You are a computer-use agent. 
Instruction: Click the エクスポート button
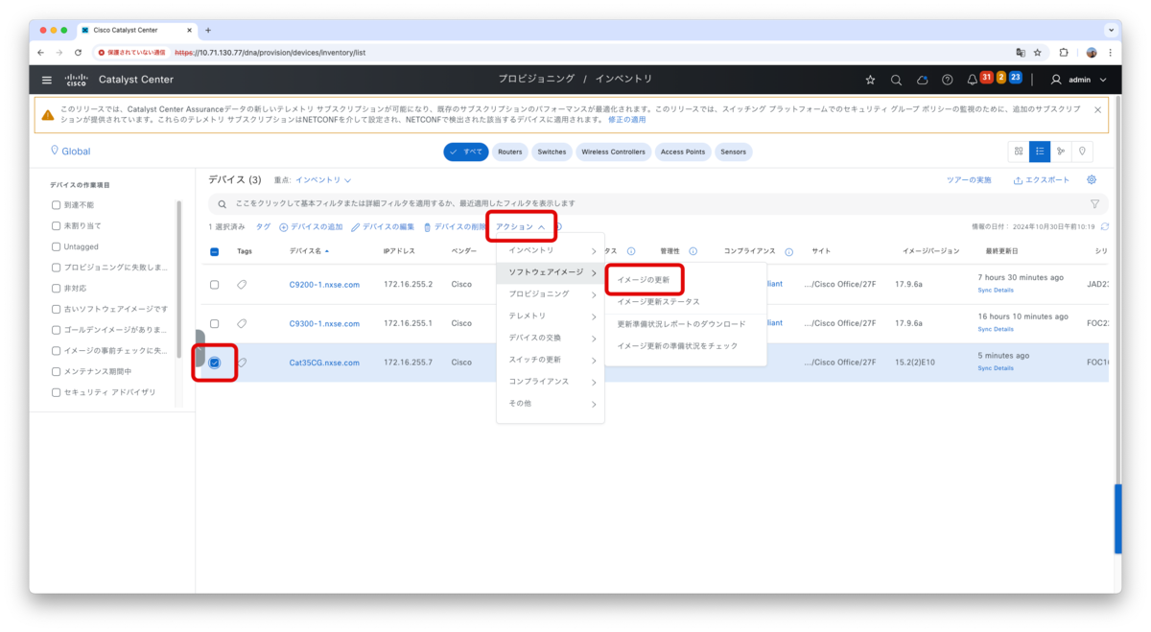pos(1042,179)
